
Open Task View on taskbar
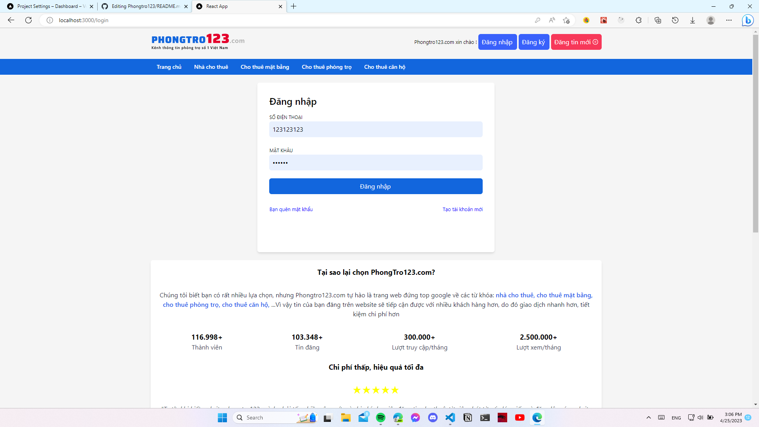pyautogui.click(x=328, y=418)
